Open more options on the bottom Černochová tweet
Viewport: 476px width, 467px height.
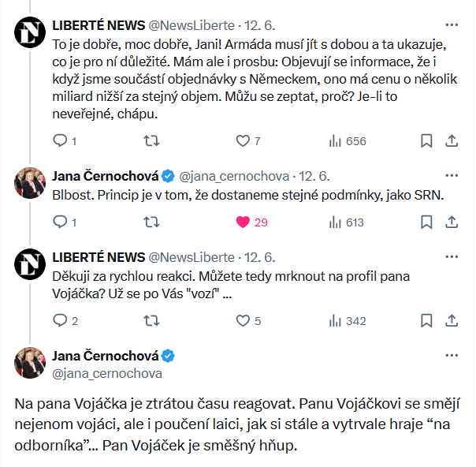[452, 355]
